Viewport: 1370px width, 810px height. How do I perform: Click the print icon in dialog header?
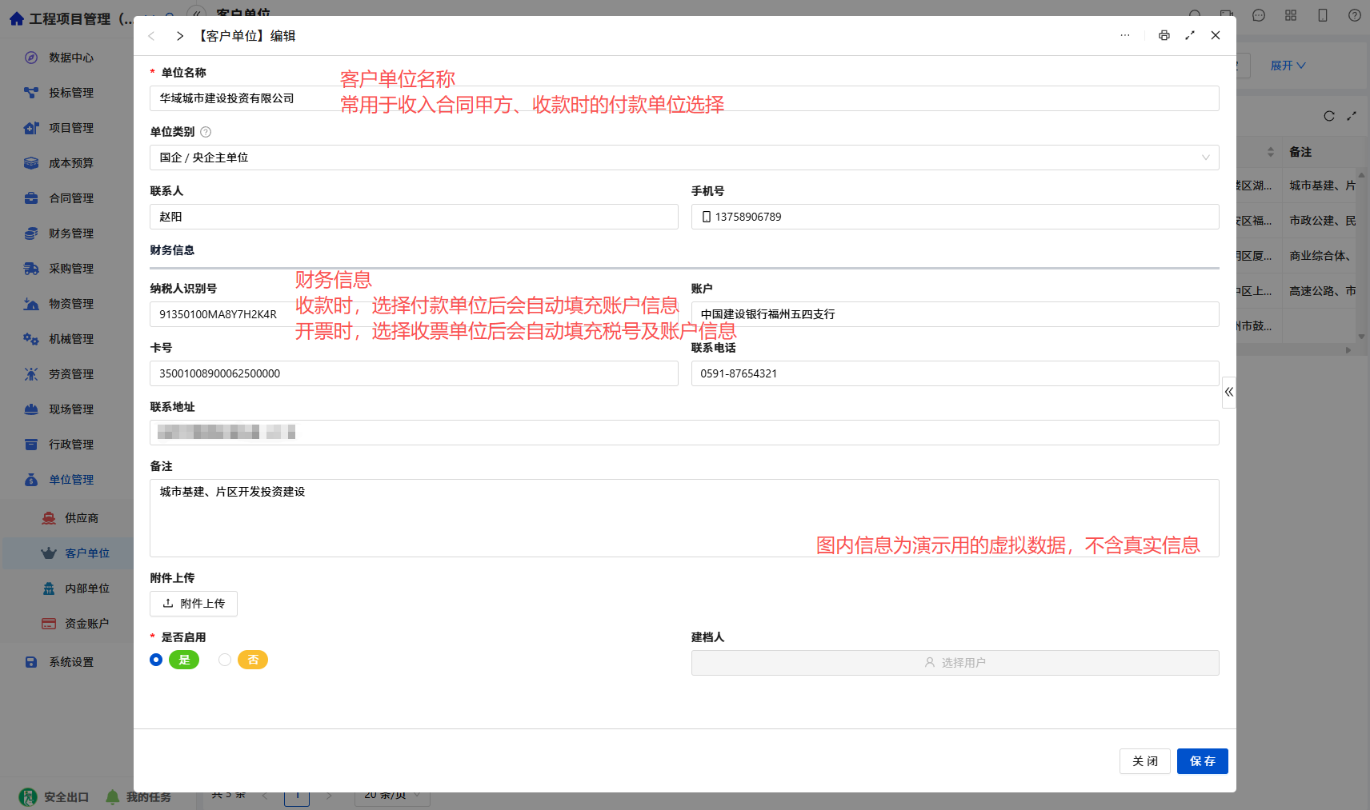1164,35
